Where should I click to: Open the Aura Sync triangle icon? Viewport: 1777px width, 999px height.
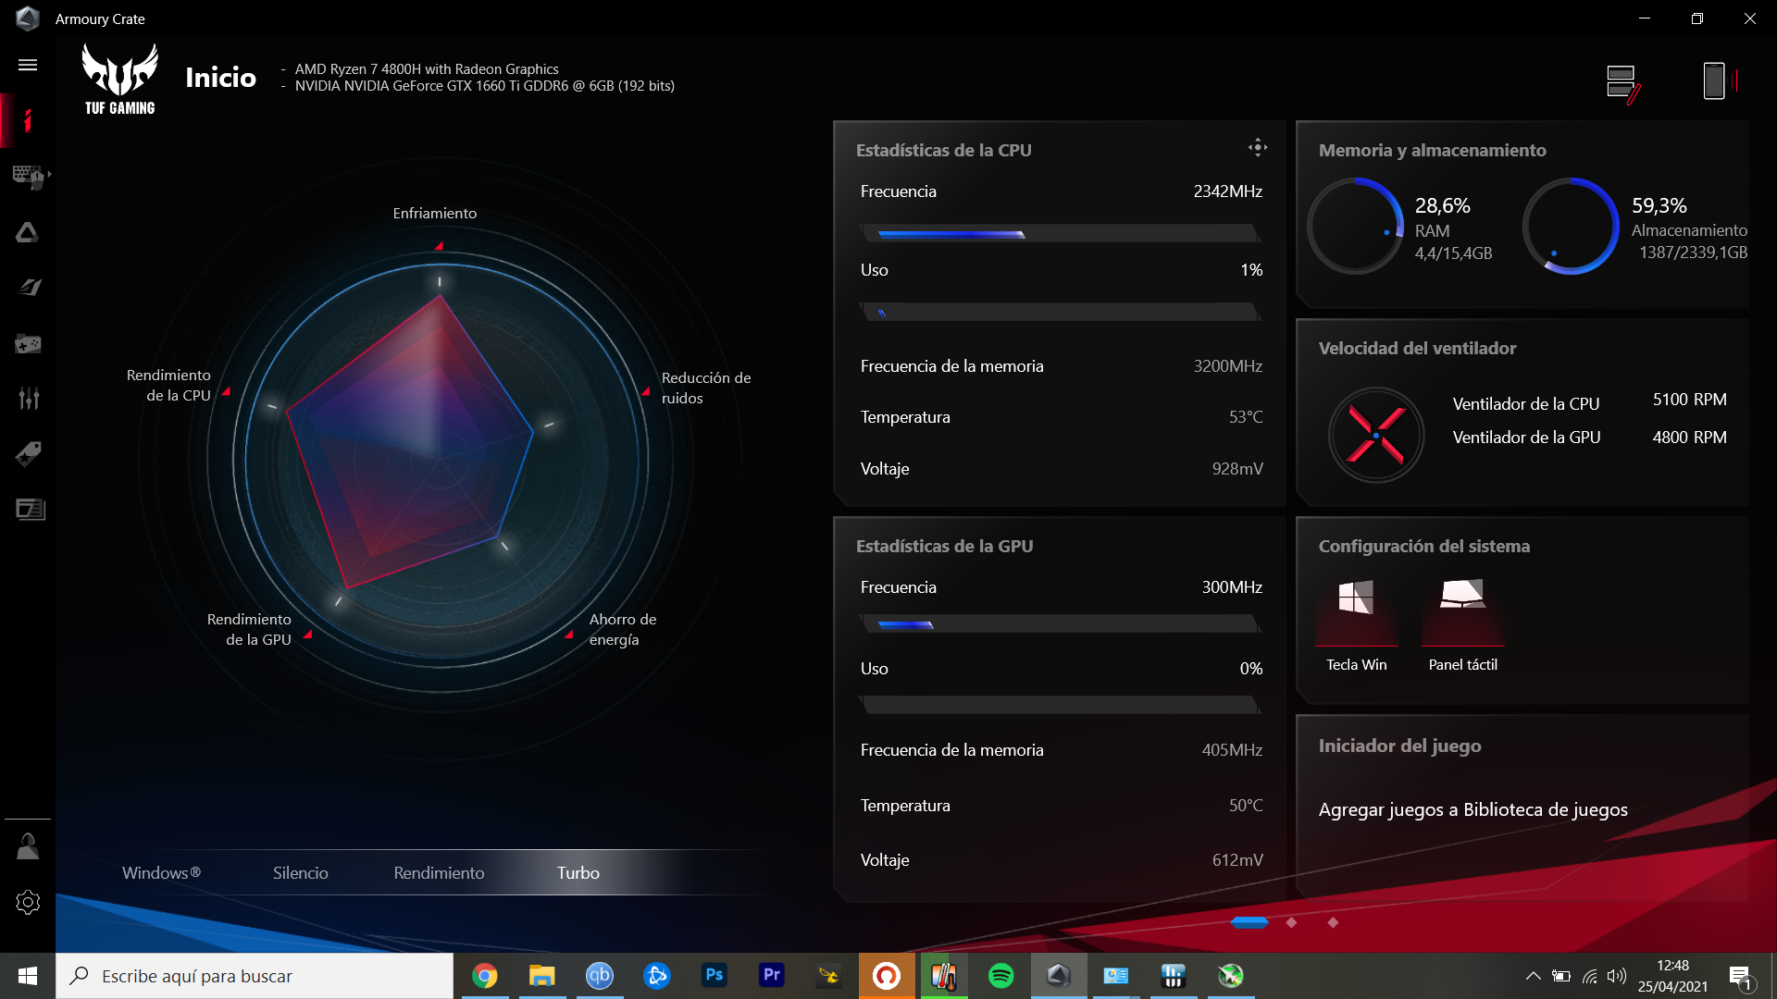click(x=28, y=232)
